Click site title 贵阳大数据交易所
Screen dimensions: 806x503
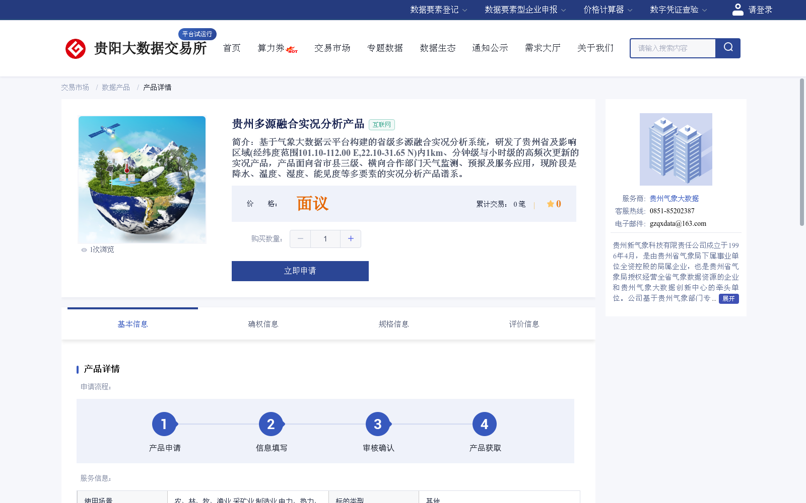coord(151,49)
